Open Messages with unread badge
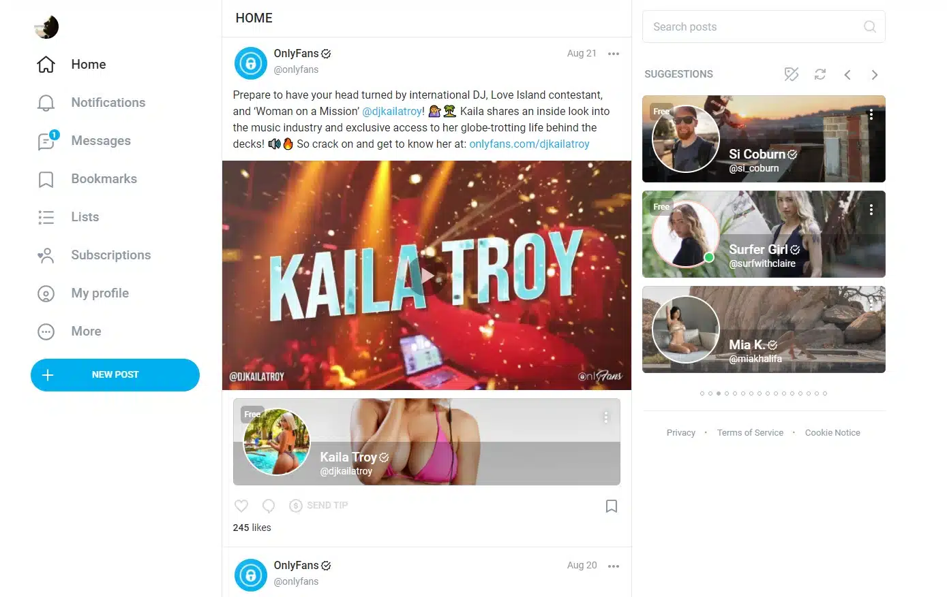This screenshot has height=597, width=947. click(x=47, y=141)
